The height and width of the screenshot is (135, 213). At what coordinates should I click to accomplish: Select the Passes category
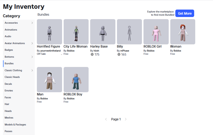[x=19, y=131]
